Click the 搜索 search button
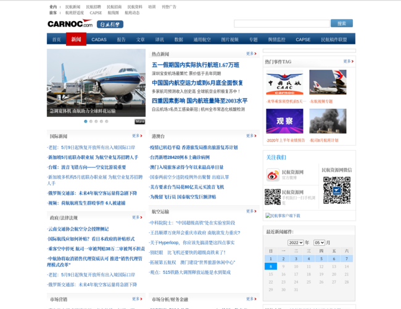Screen dimensions: 401x309 point(341,23)
